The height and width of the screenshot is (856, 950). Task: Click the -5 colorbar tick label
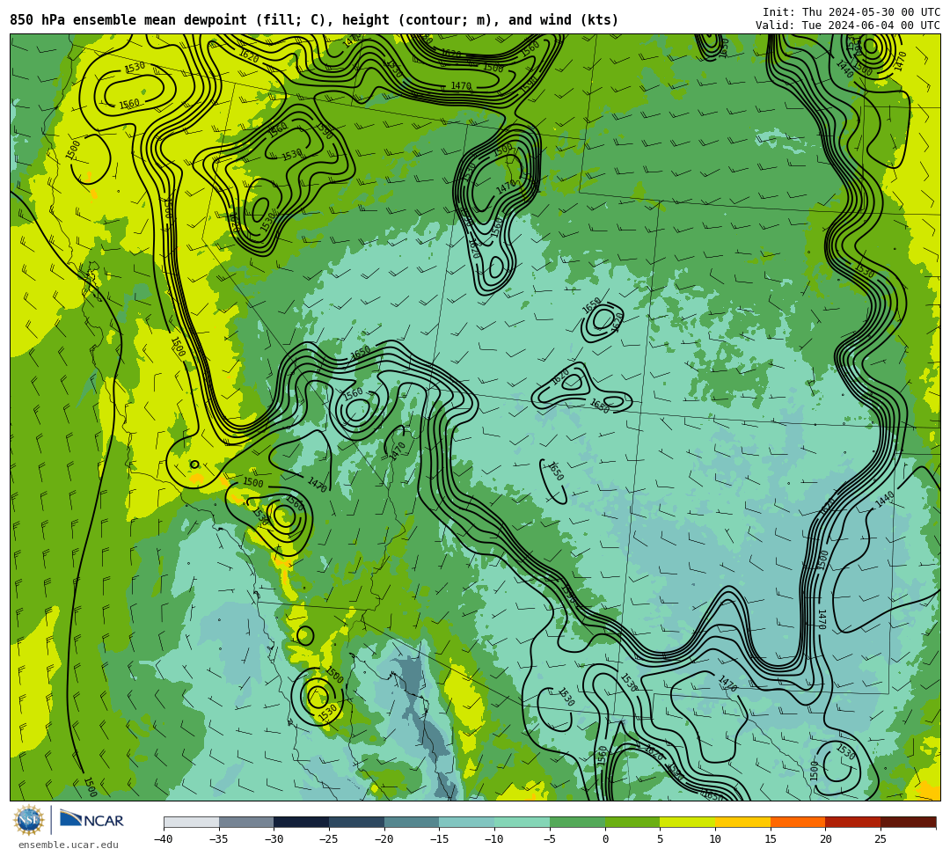tap(550, 839)
